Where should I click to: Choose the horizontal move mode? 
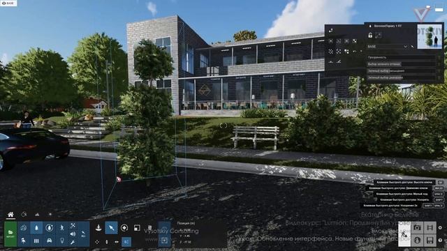[x=117, y=242]
